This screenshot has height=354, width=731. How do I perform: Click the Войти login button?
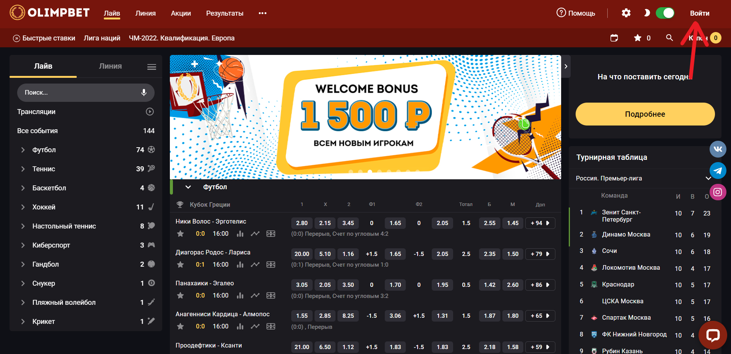699,13
